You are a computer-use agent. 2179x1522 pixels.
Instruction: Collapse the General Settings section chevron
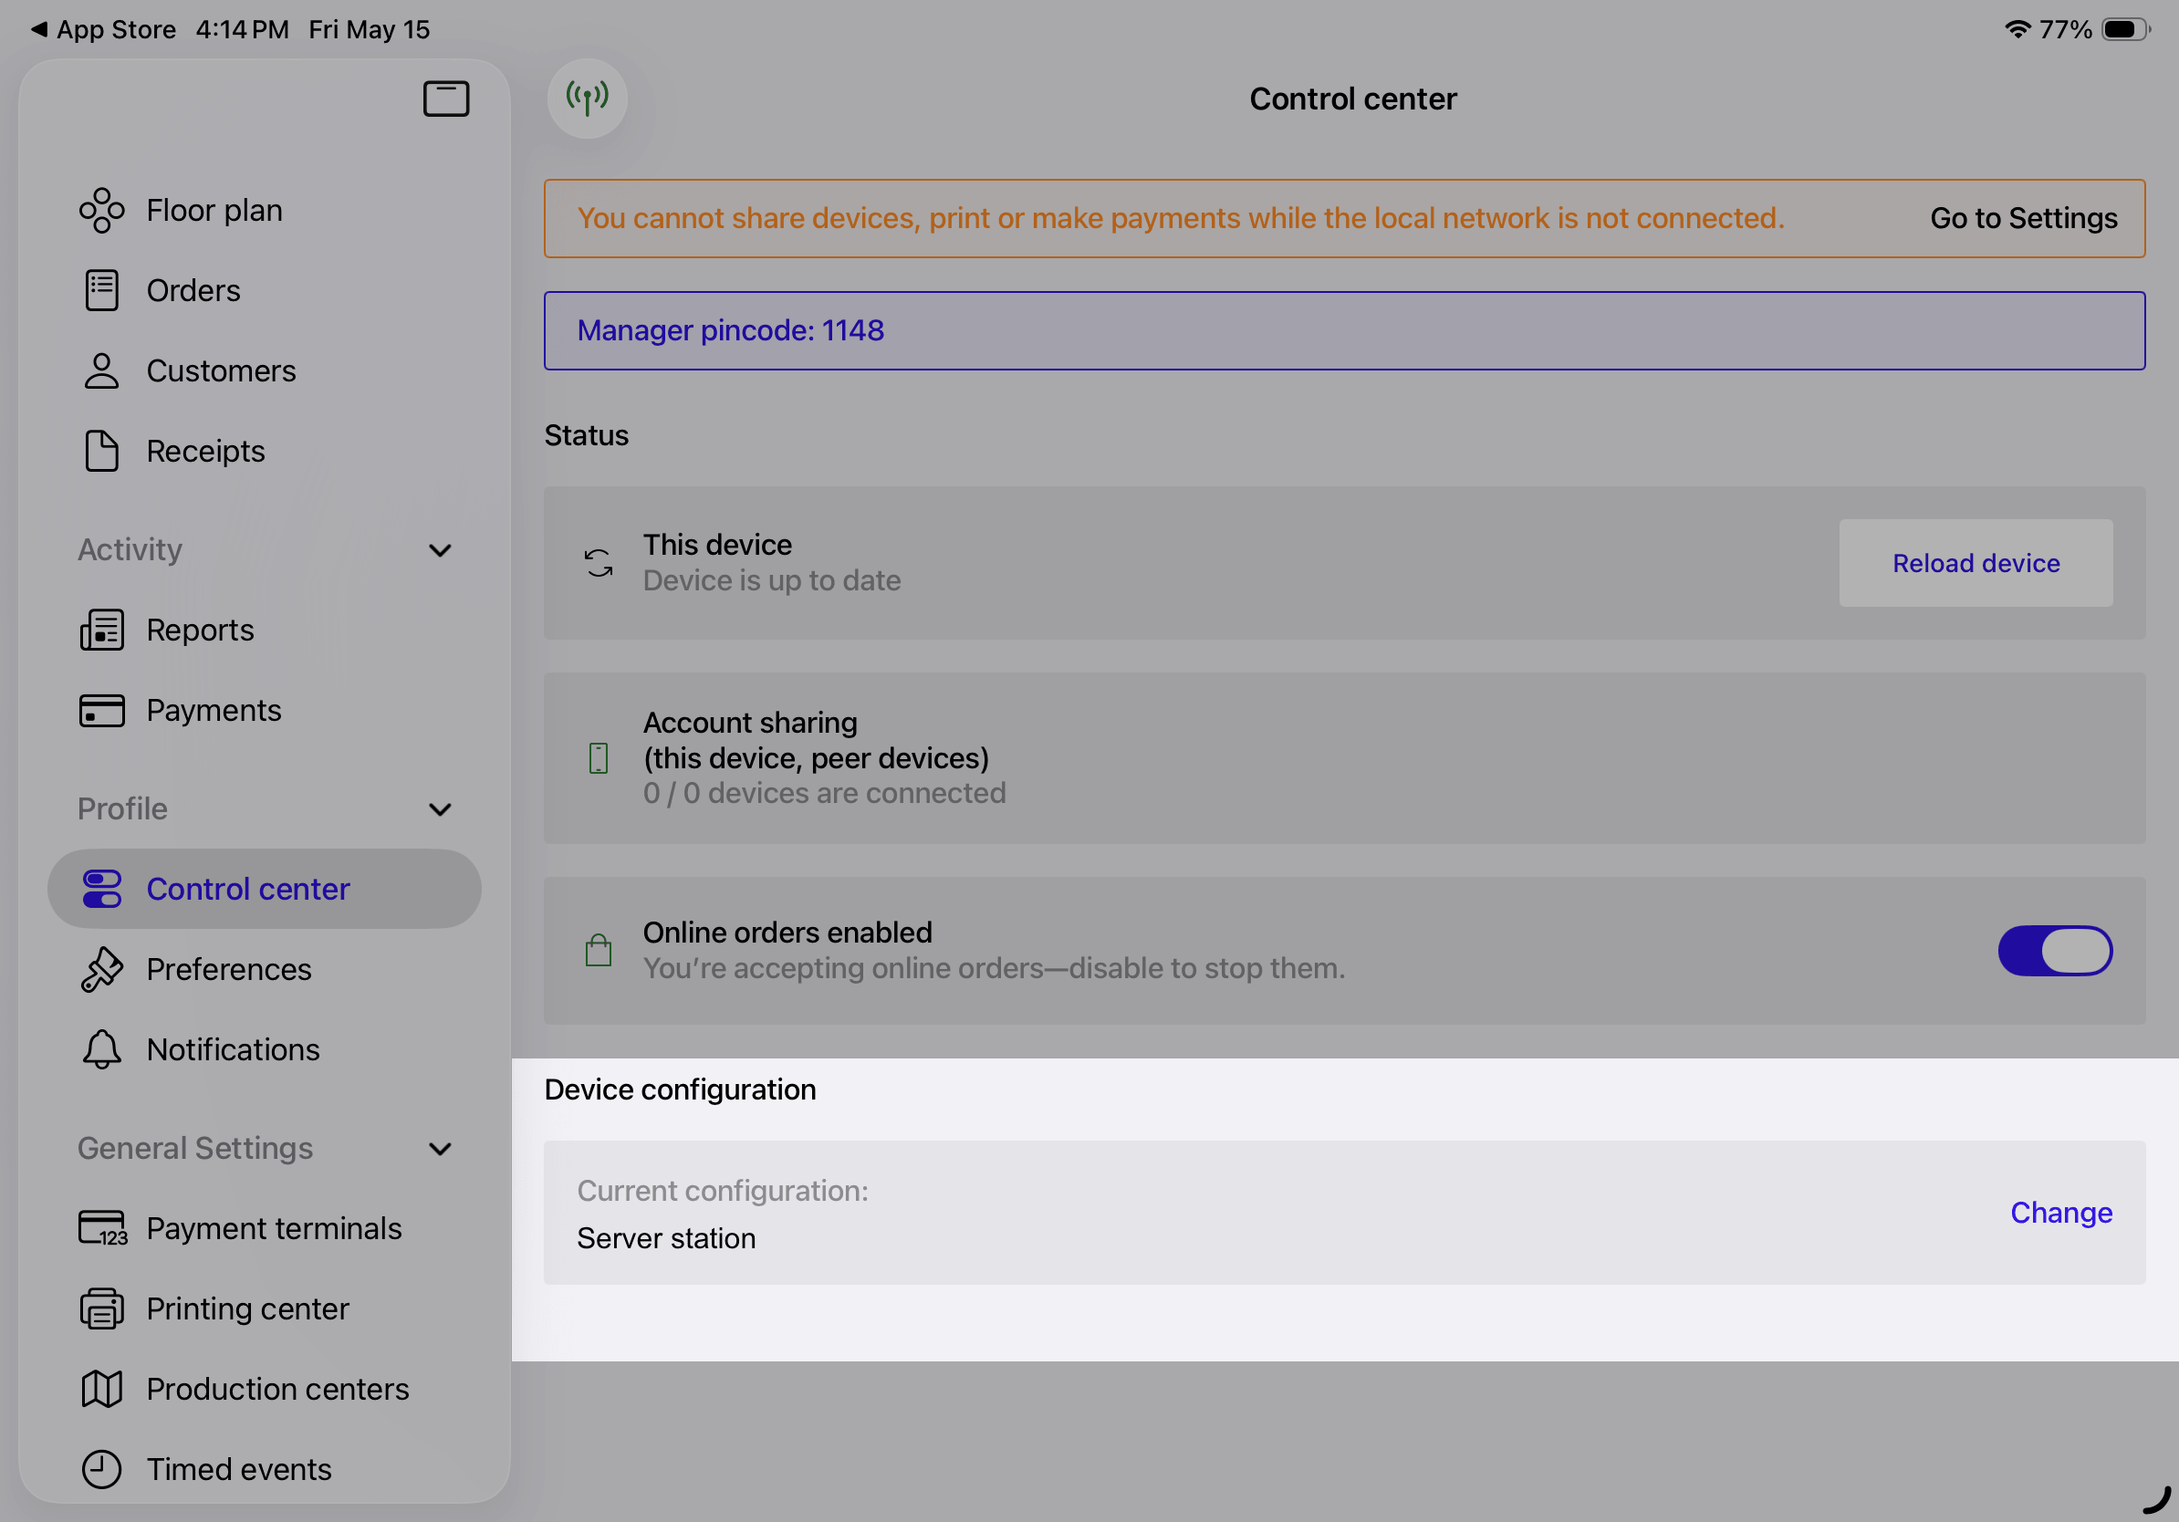[440, 1149]
